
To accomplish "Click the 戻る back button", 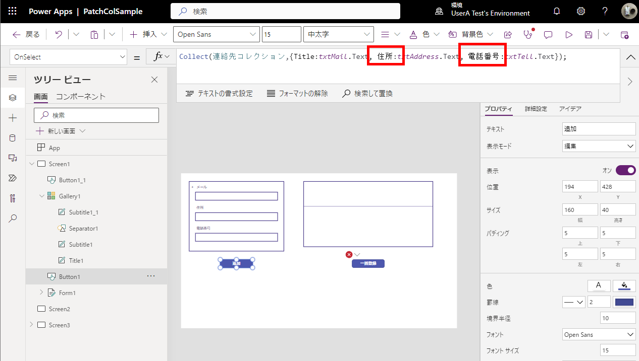I will (x=25, y=34).
